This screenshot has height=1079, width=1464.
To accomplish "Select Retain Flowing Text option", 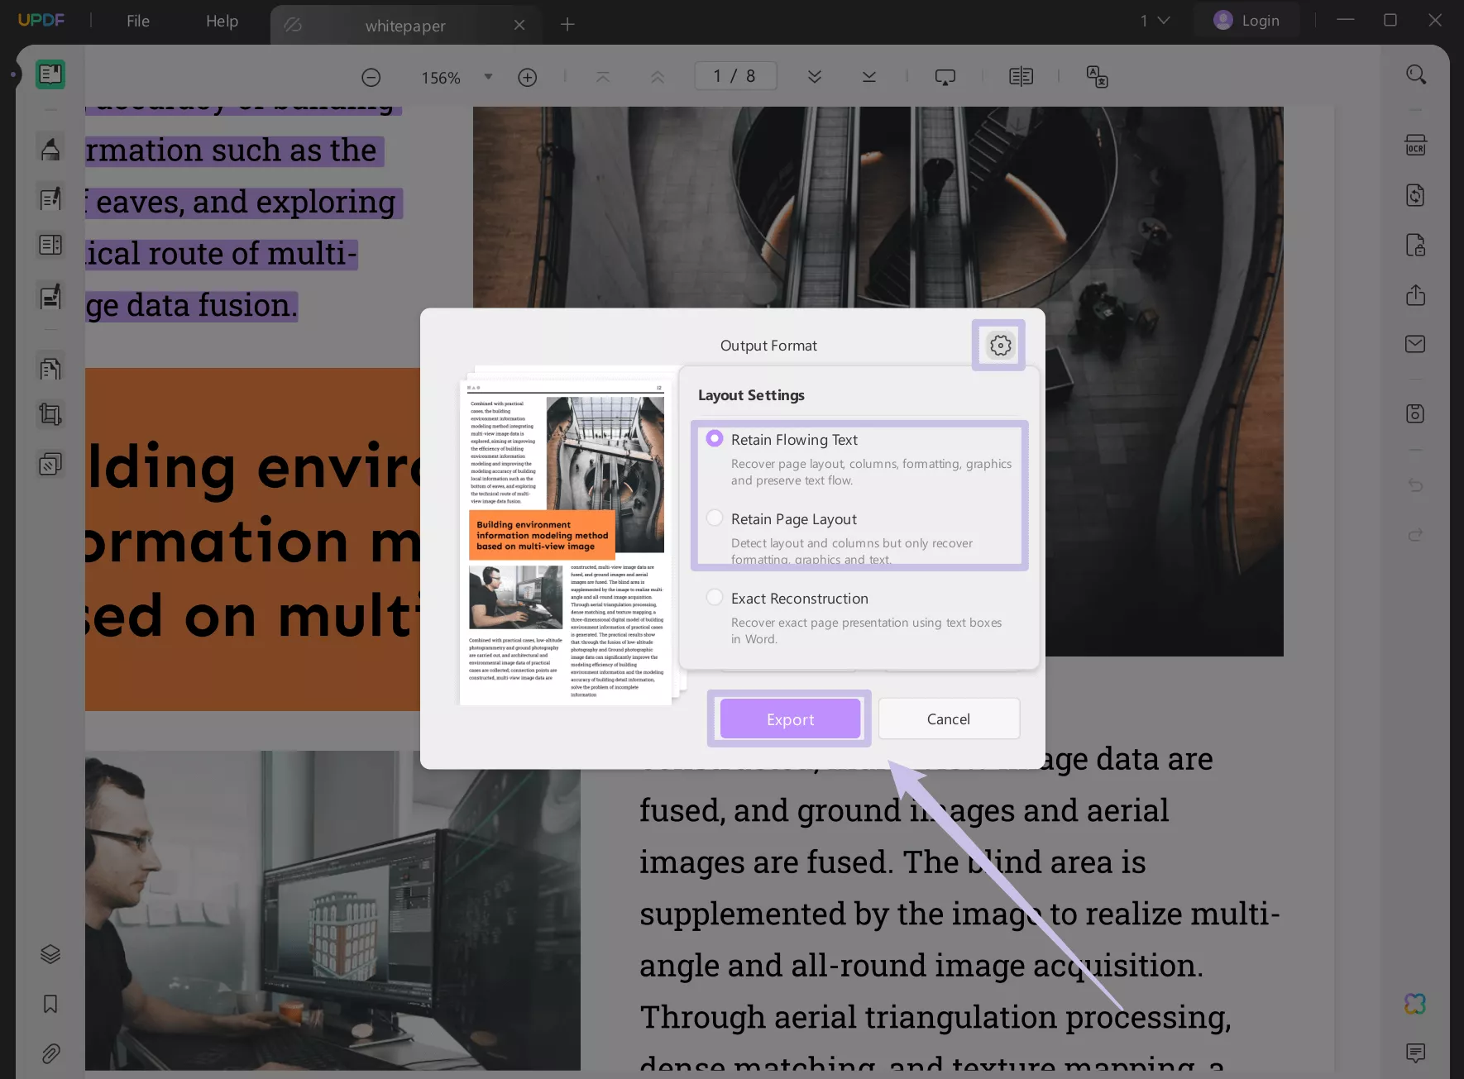I will point(715,439).
